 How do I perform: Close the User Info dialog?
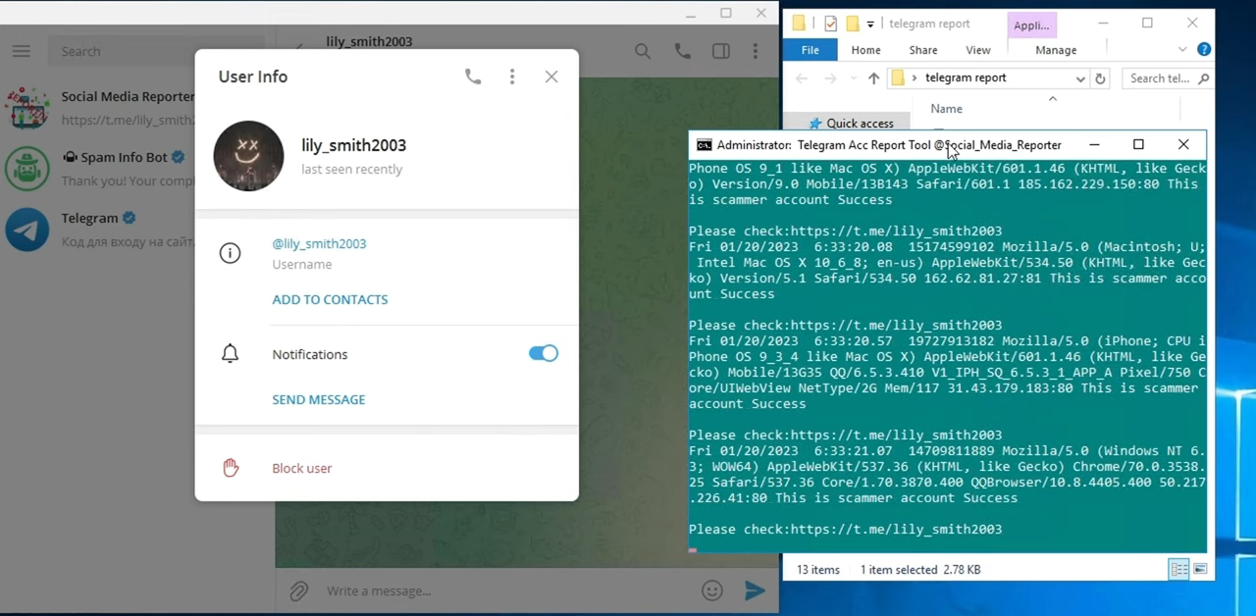tap(551, 77)
